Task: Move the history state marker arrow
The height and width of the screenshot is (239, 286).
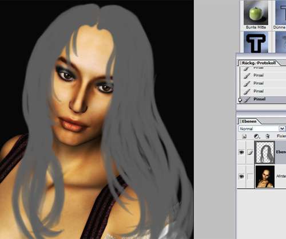Action: pos(240,100)
